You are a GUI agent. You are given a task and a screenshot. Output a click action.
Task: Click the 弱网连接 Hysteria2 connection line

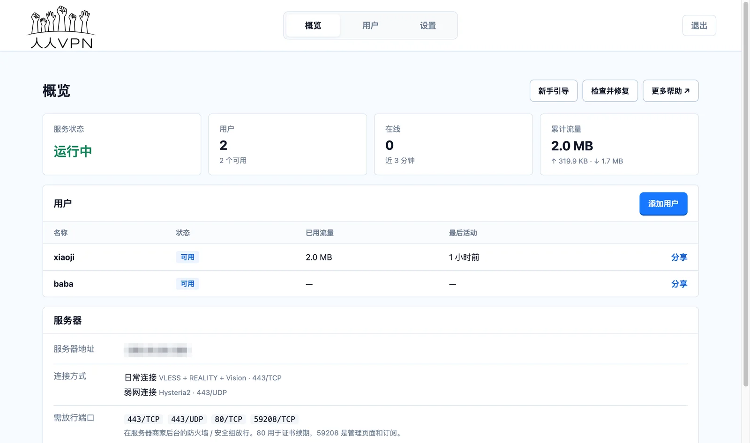coord(175,392)
